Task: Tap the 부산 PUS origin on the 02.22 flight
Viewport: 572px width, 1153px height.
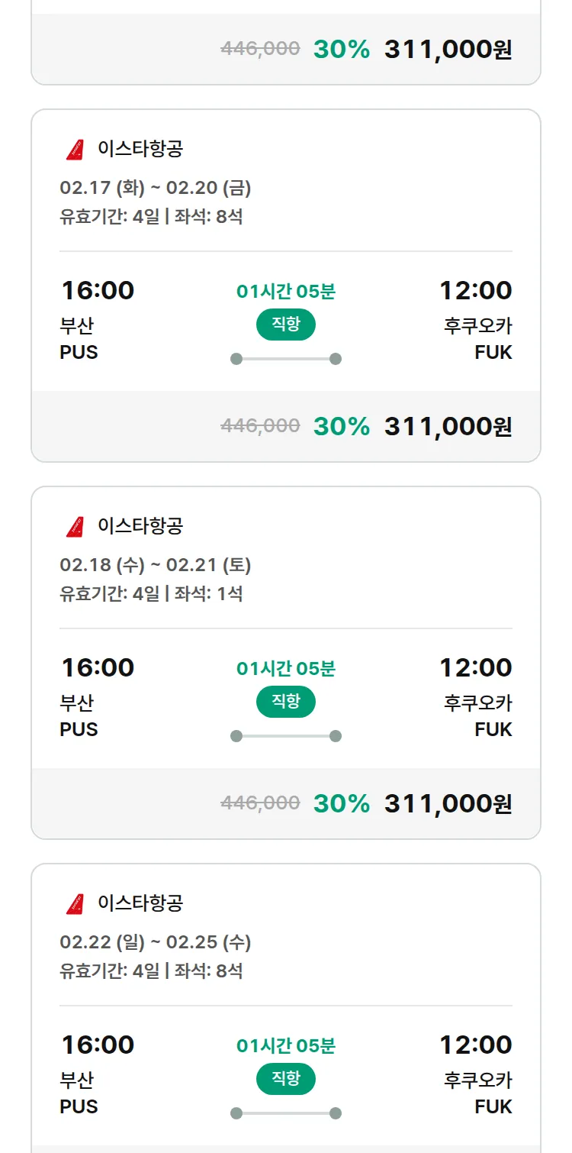Action: coord(79,1093)
